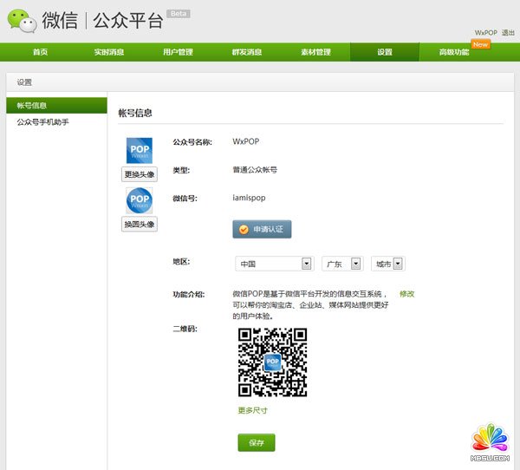Click the 退出 logout link
520x470 pixels.
(x=508, y=32)
